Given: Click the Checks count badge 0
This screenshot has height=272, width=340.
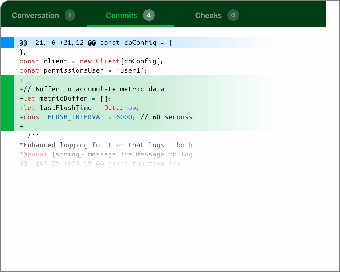Looking at the screenshot, I should [x=233, y=16].
